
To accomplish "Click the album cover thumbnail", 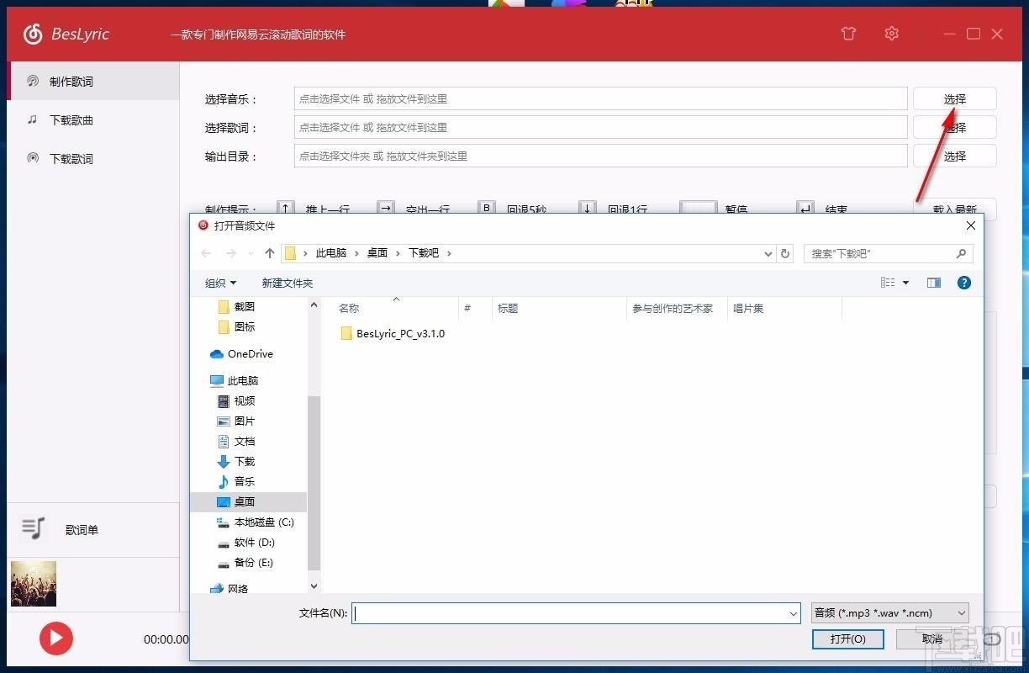I will tap(34, 584).
